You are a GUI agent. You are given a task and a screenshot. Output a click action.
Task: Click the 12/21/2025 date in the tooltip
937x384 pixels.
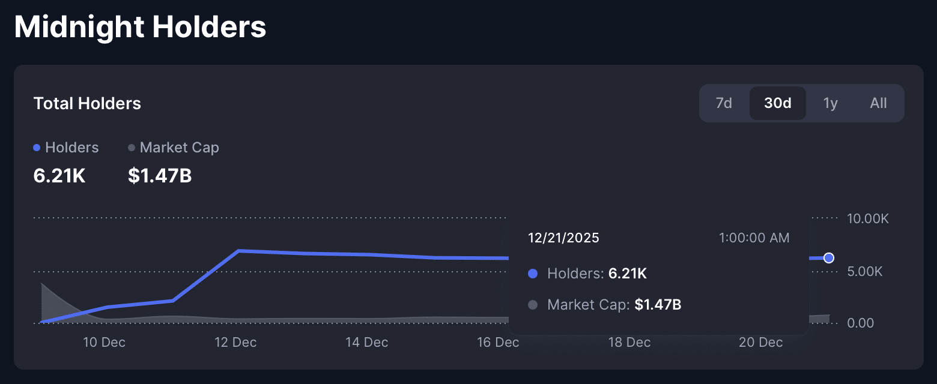(x=563, y=238)
